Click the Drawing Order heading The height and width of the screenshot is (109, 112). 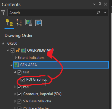[x=19, y=36]
